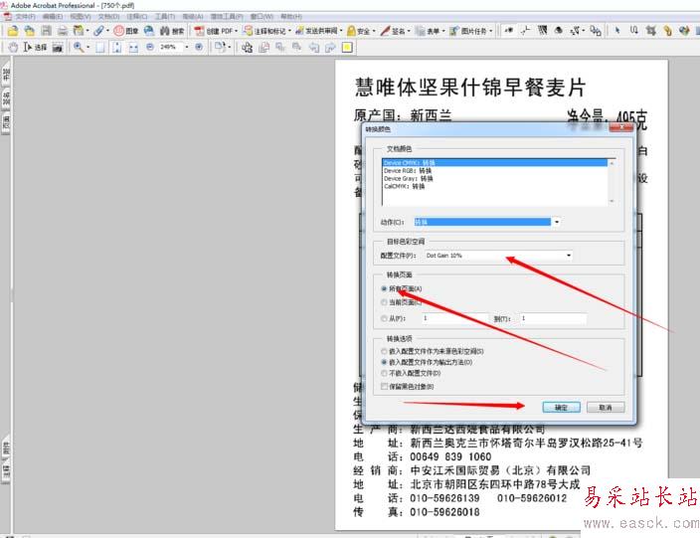Click the zoom percentage field showing 249%
This screenshot has width=700, height=538.
tap(170, 47)
